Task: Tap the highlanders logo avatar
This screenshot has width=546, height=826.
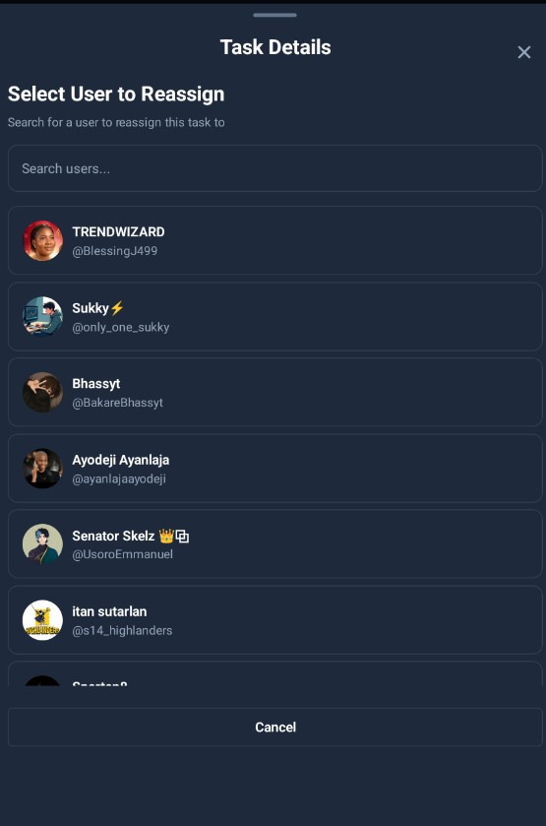Action: [x=42, y=620]
